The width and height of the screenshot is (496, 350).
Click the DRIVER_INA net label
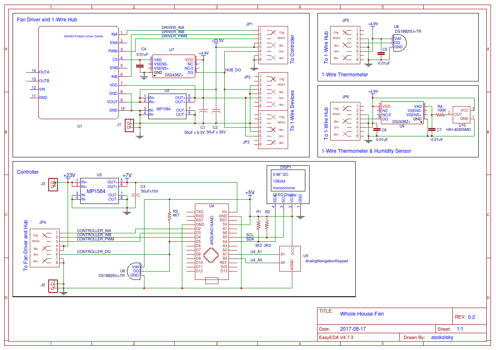pyautogui.click(x=173, y=28)
